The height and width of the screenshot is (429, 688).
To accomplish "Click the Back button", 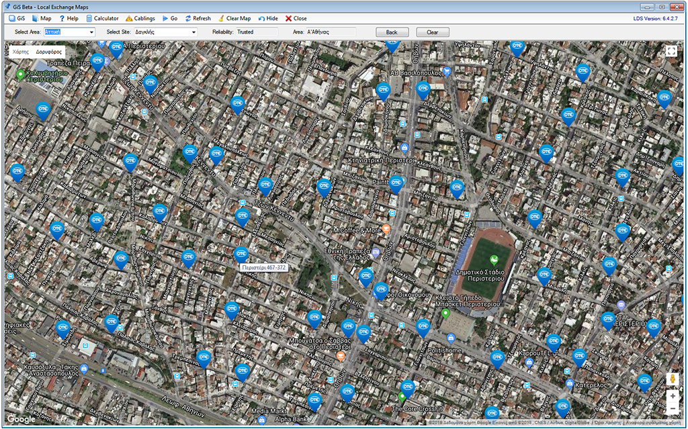I will (x=392, y=32).
